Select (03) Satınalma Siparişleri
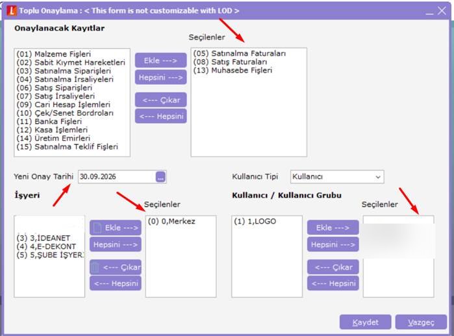 [64, 71]
